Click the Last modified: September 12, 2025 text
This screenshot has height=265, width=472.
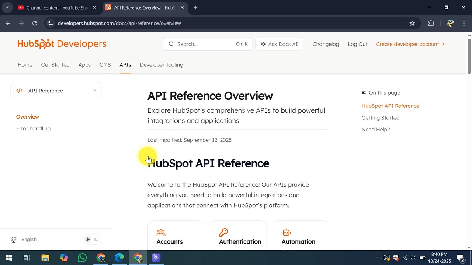190,140
